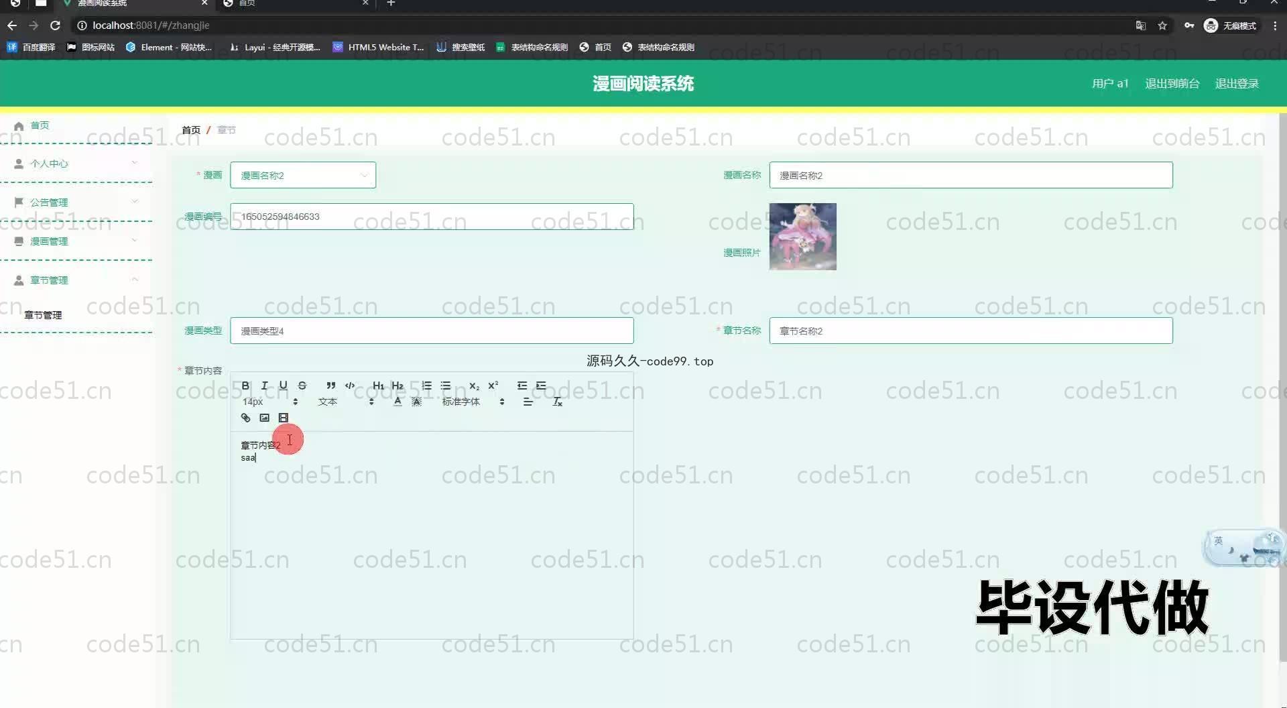
Task: Click the browser address bar
Action: point(603,25)
